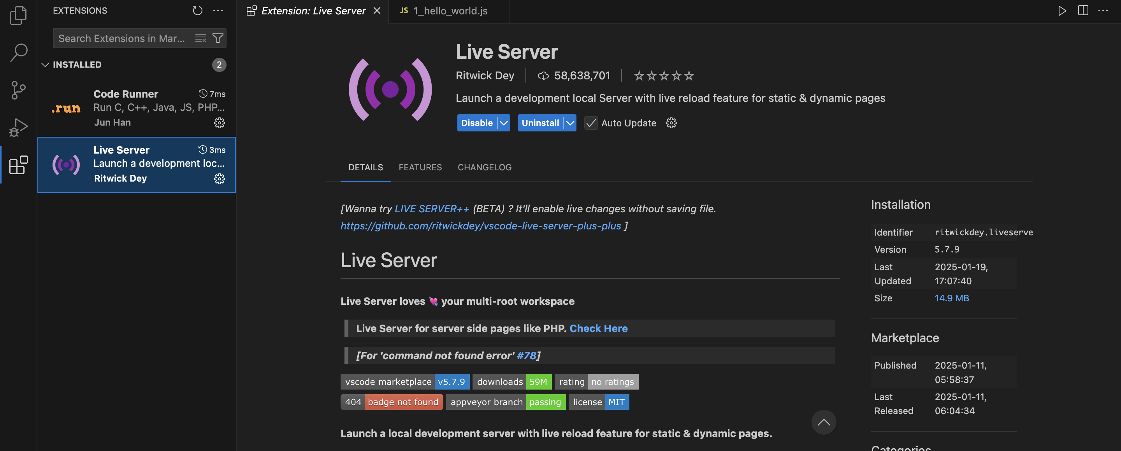Click the five-star rating widget
This screenshot has width=1121, height=451.
click(x=663, y=76)
